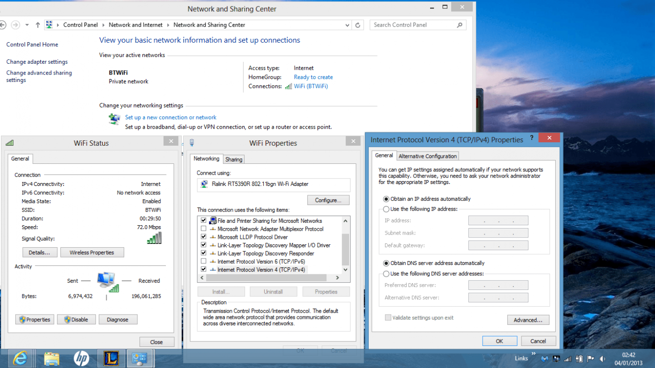Click OK in IPv4 Properties
The image size is (655, 368).
tap(499, 341)
